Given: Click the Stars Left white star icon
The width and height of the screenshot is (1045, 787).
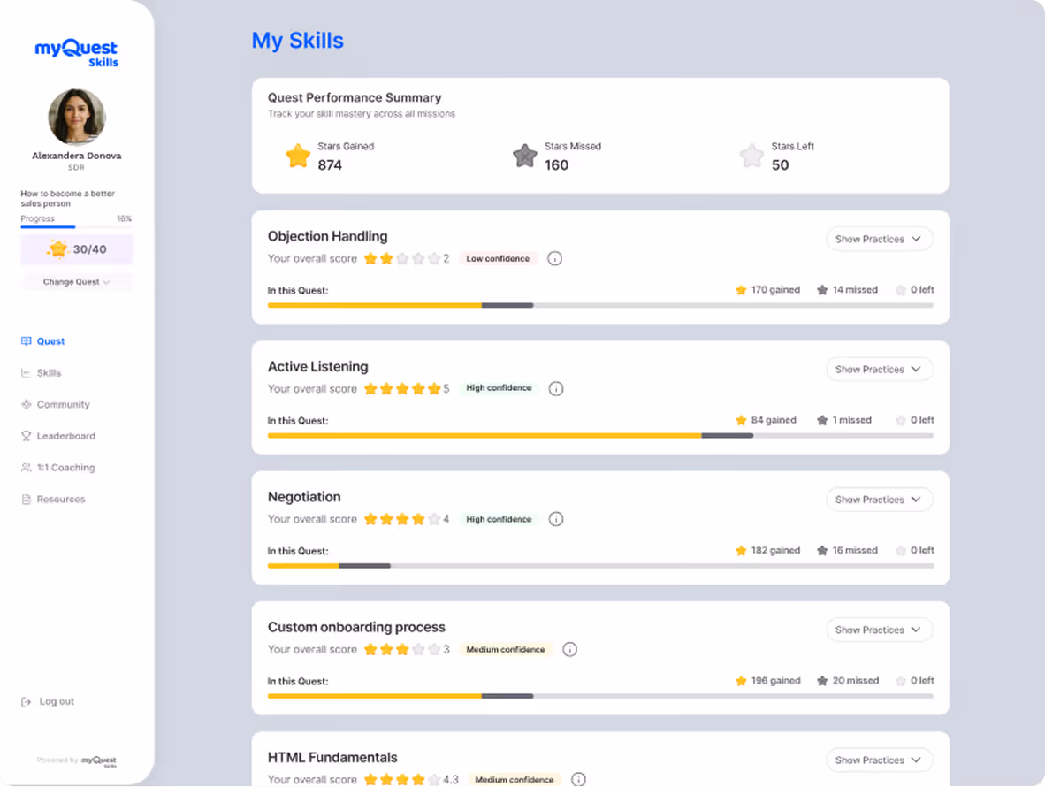Looking at the screenshot, I should click(751, 156).
